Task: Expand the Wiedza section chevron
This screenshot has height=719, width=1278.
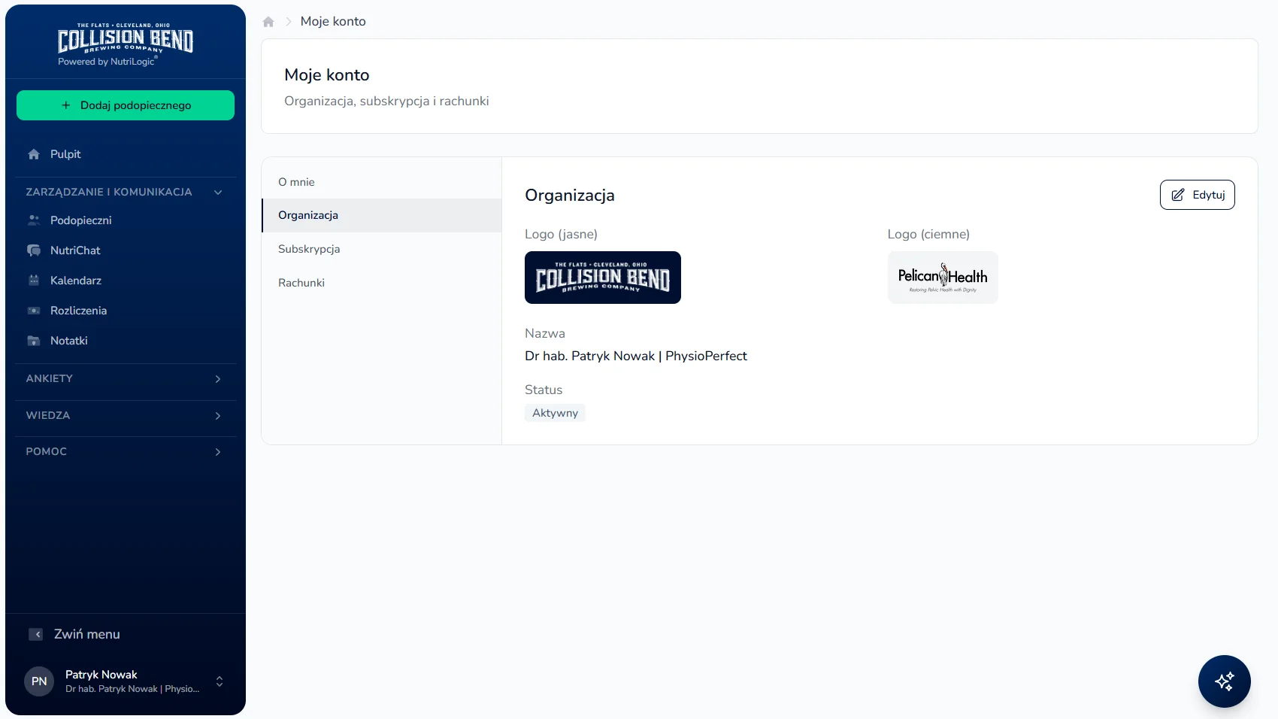Action: click(218, 416)
